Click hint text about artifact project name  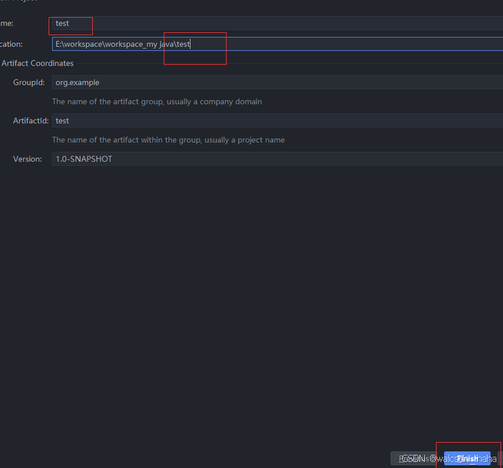point(168,140)
